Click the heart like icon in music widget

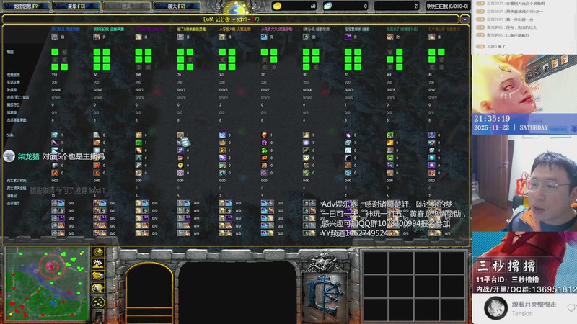[x=571, y=308]
